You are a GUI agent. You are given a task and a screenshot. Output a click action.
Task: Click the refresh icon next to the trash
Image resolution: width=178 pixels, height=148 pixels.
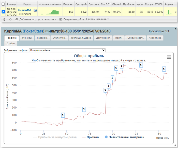[10, 19]
